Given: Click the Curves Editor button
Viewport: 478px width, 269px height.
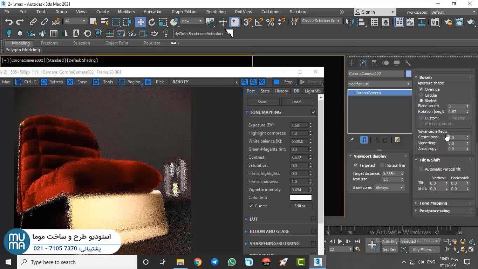Looking at the screenshot, I should point(301,206).
